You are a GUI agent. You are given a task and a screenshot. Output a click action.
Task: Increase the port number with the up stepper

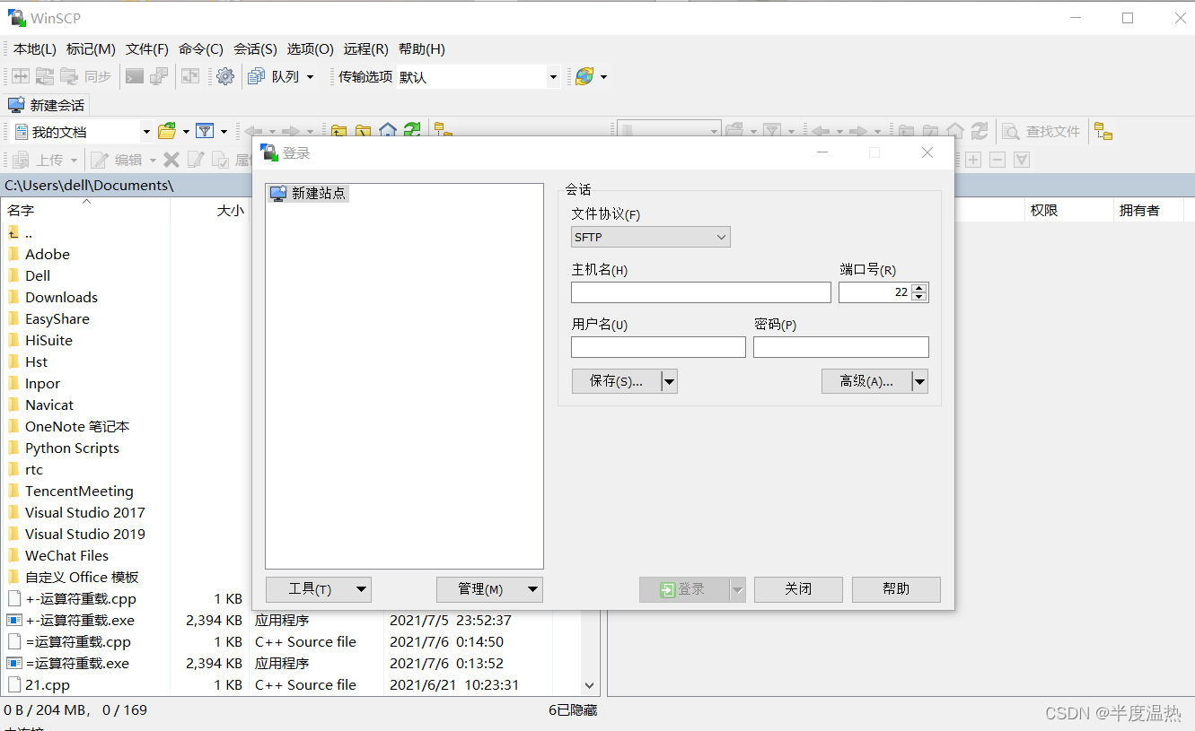[919, 287]
